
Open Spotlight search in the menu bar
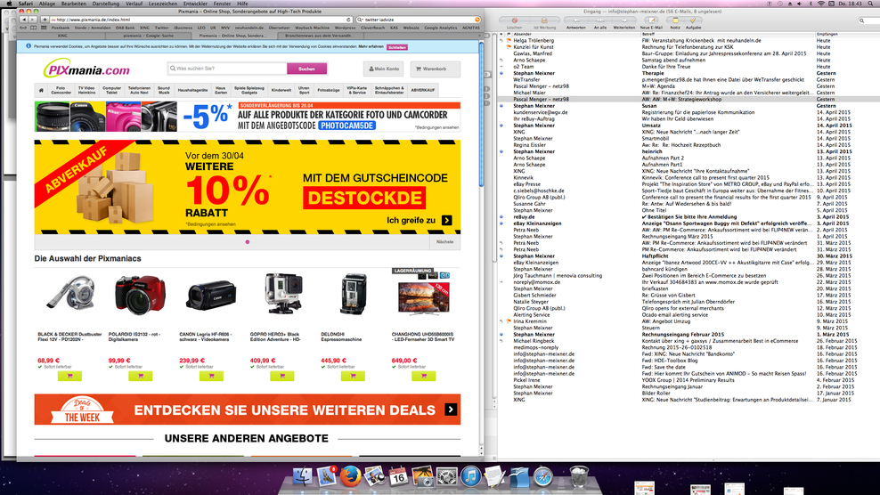[871, 4]
